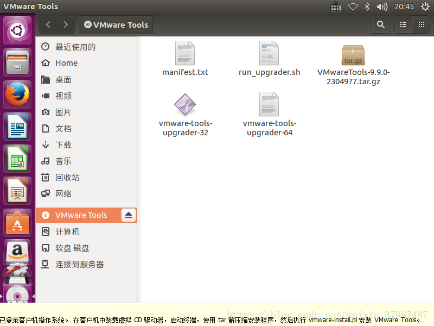Screen dimensions: 434x326
Task: Open the clock showing 20:45
Action: [x=404, y=7]
